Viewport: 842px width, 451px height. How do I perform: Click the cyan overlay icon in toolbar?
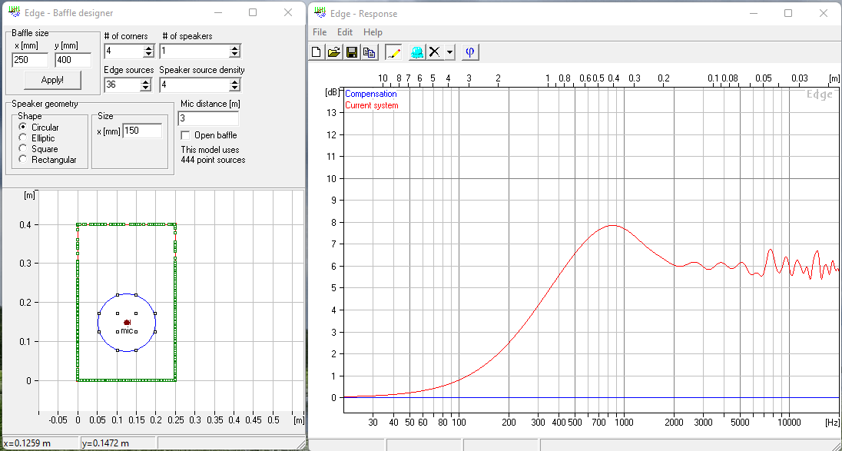click(417, 52)
